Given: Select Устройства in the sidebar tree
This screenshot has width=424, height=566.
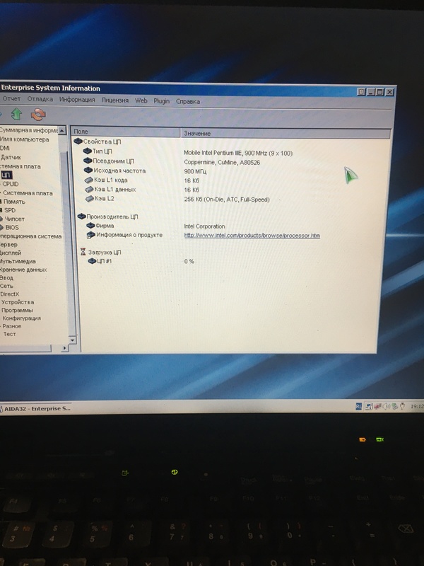Looking at the screenshot, I should (18, 302).
